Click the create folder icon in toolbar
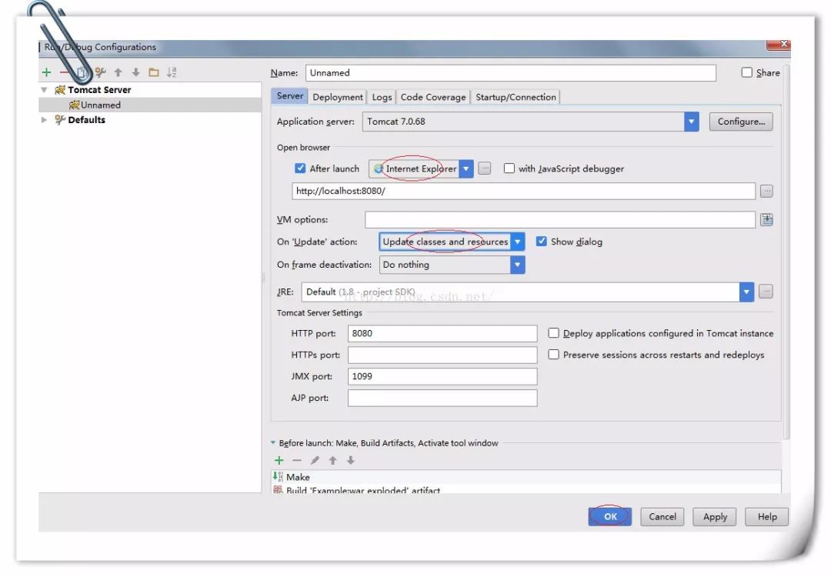This screenshot has width=831, height=577. tap(154, 72)
